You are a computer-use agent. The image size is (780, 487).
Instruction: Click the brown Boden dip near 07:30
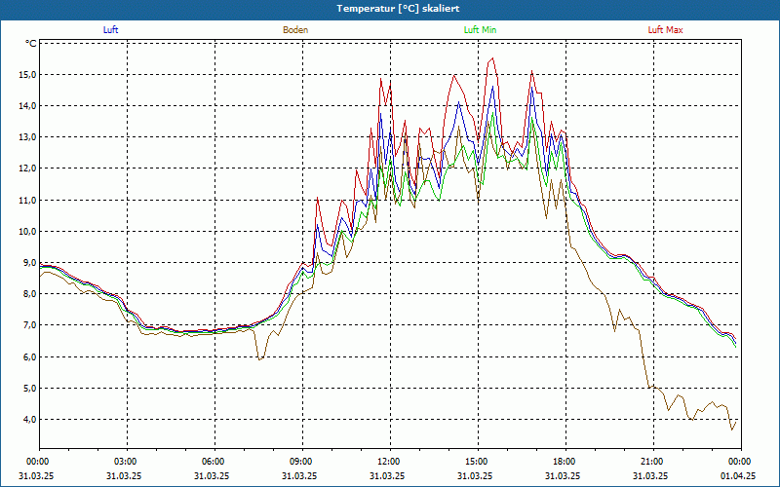(259, 358)
